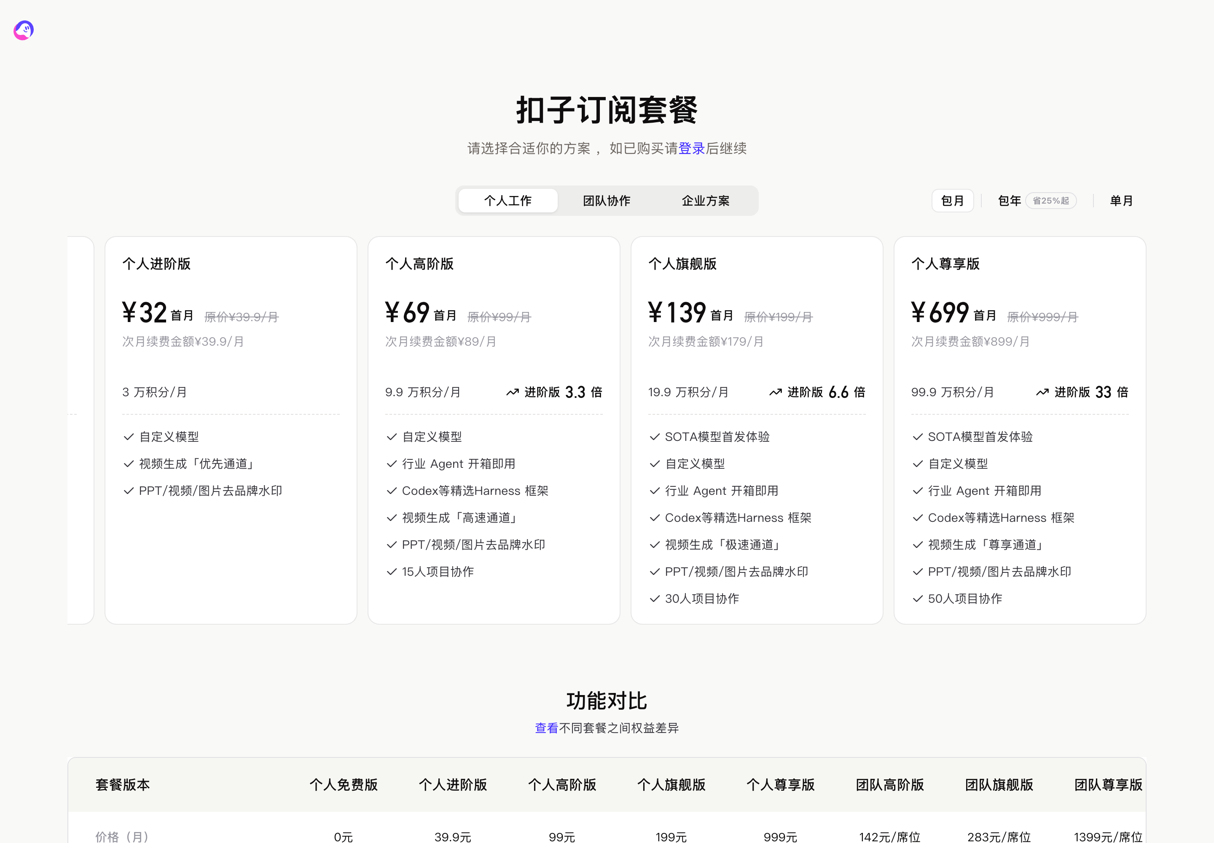
Task: Click the 省25%起 discount badge
Action: tap(1051, 201)
